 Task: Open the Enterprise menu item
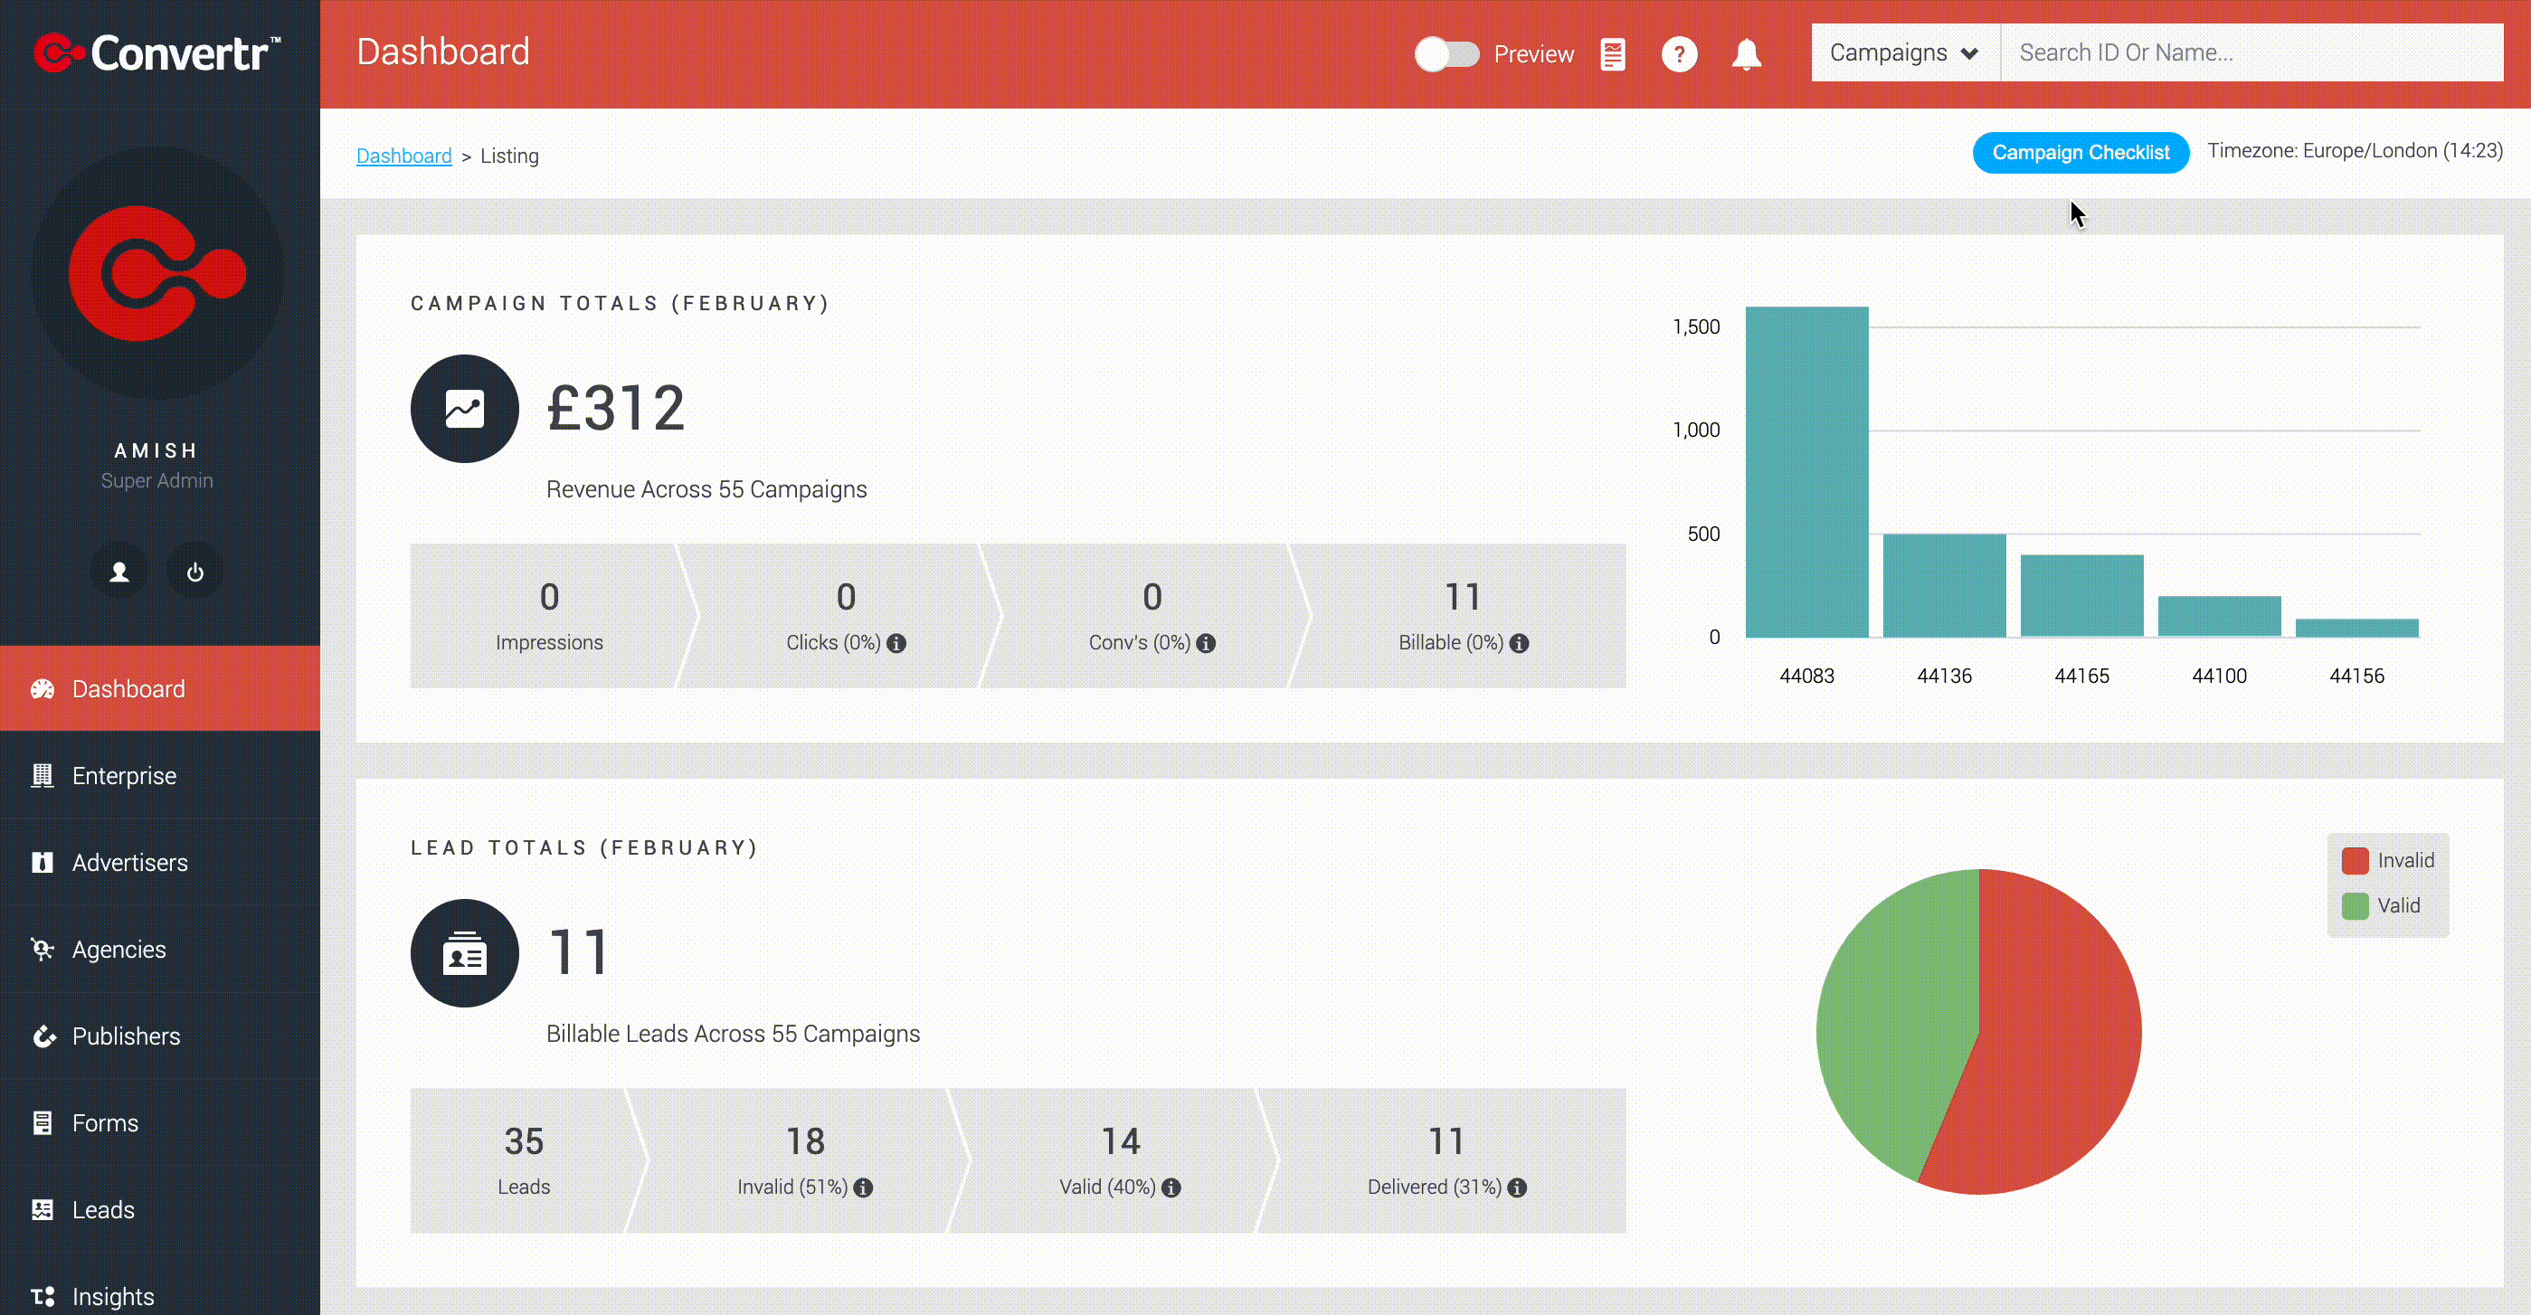click(160, 776)
